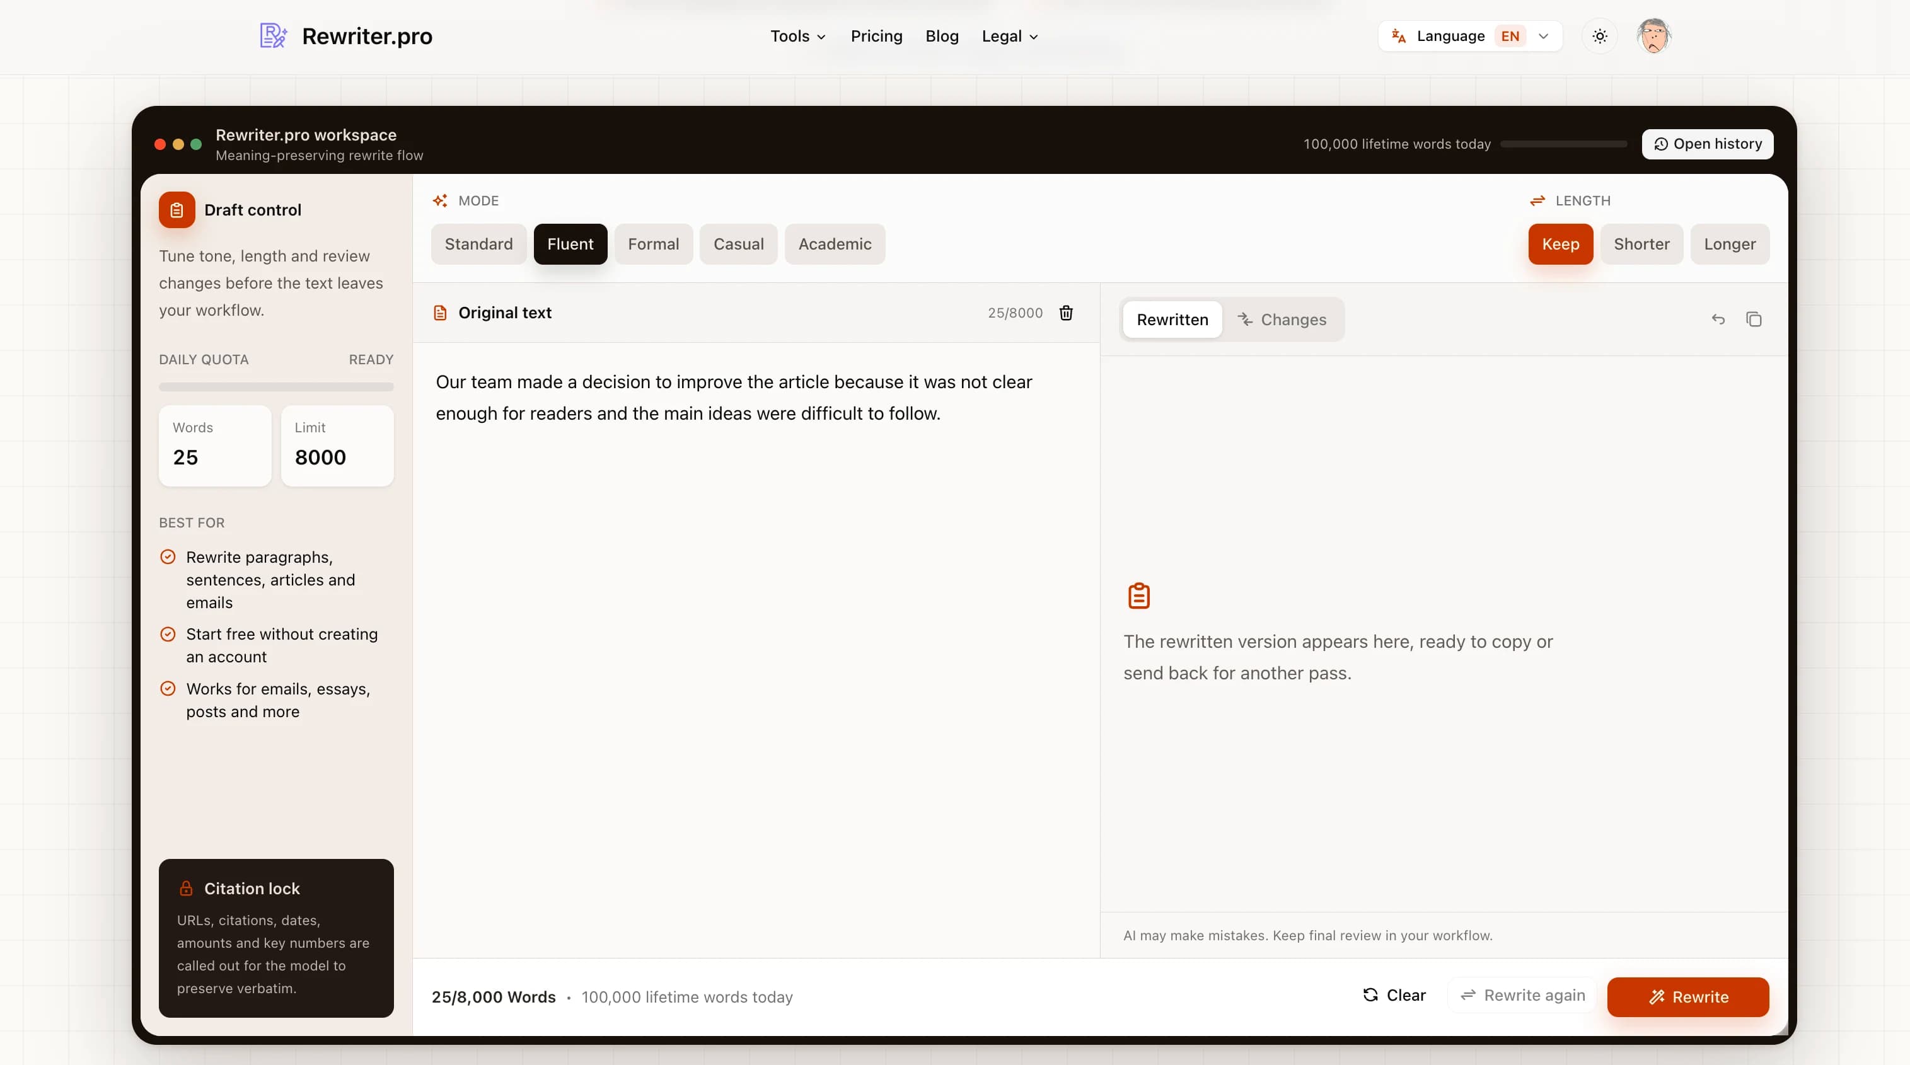Click into the original text input area

point(756,650)
